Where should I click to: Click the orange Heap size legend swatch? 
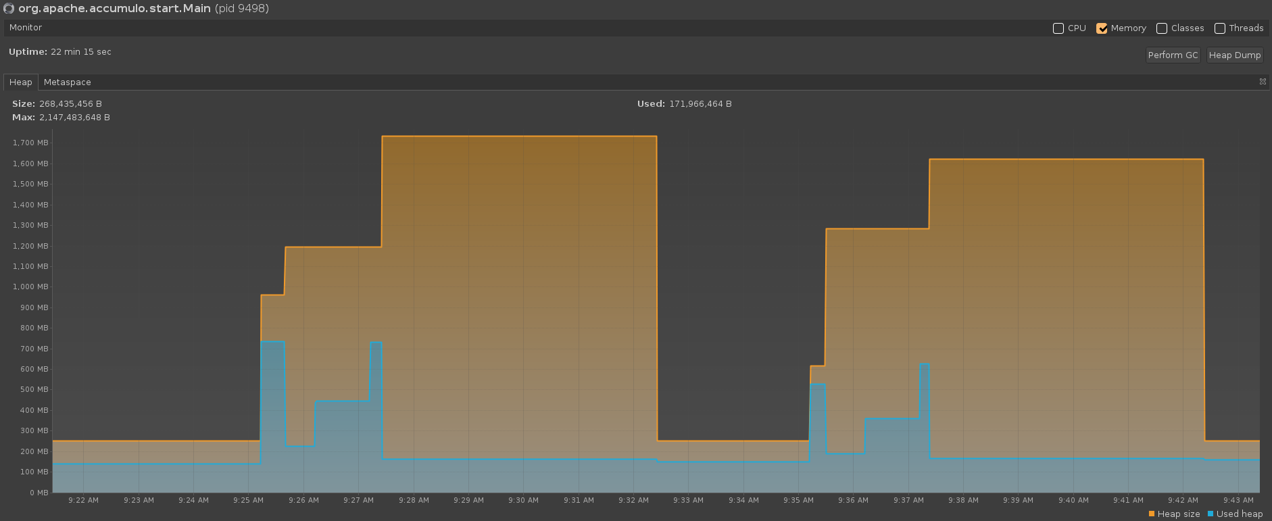tap(1152, 514)
